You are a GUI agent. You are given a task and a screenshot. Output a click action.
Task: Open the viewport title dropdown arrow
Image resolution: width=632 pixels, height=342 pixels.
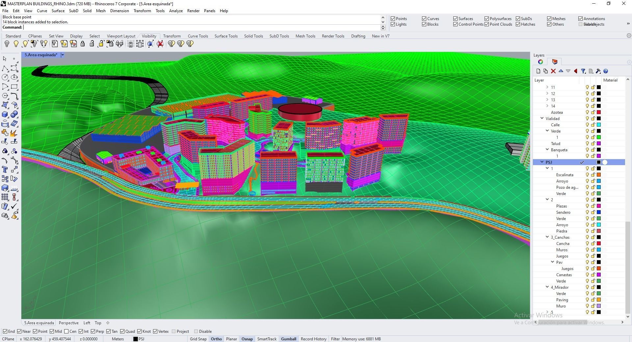click(62, 55)
